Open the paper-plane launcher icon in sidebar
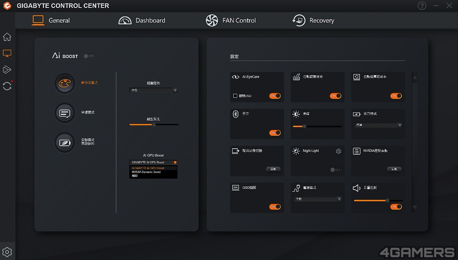 tap(7, 69)
